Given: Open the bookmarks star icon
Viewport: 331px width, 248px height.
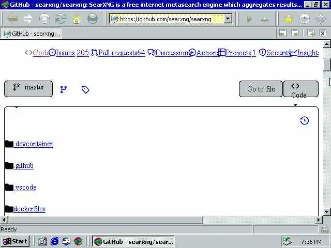Looking at the screenshot, I should pos(289,19).
